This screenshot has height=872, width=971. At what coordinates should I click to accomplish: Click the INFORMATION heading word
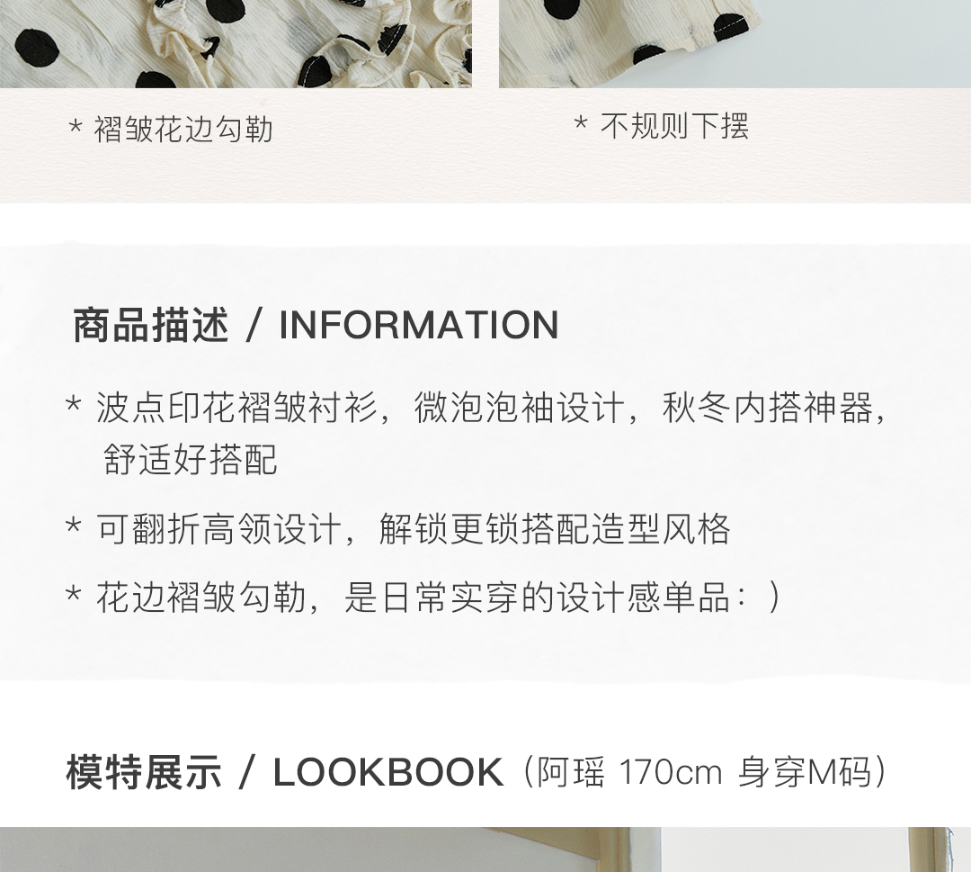click(419, 326)
